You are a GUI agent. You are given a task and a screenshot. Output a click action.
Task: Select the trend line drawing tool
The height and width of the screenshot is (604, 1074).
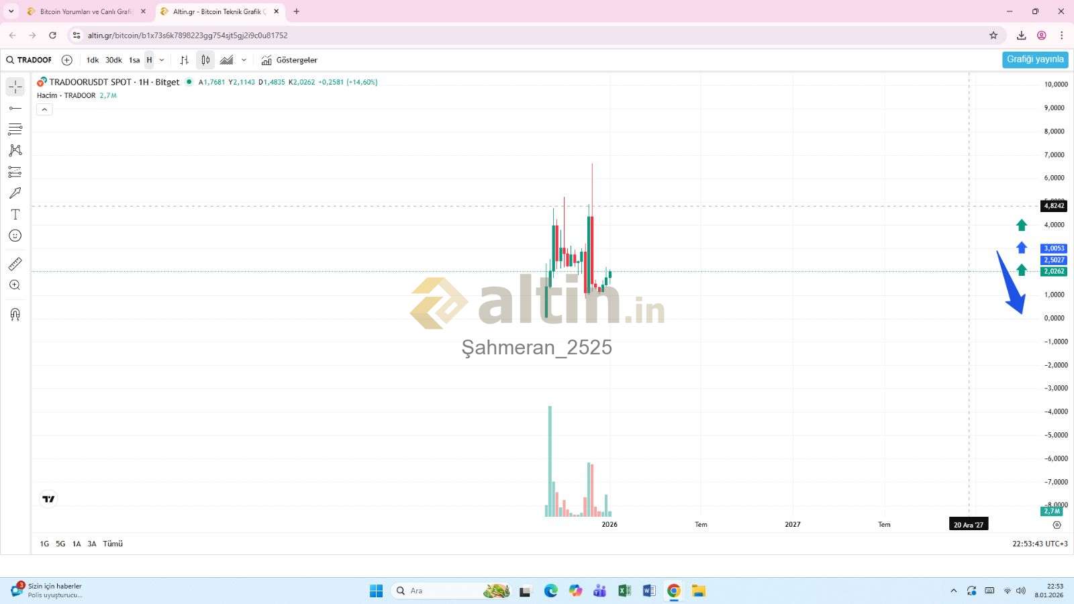15,108
